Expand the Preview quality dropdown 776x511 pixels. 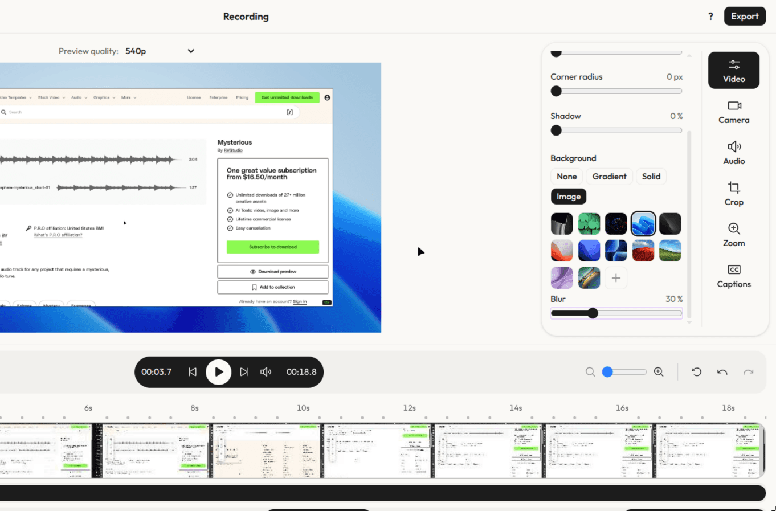160,51
